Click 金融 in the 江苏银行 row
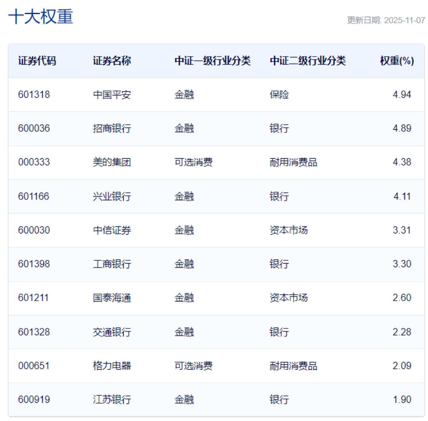The width and height of the screenshot is (428, 421). point(184,400)
